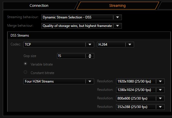
Task: Click the partially visible tab after Streaming
Action: (166, 6)
